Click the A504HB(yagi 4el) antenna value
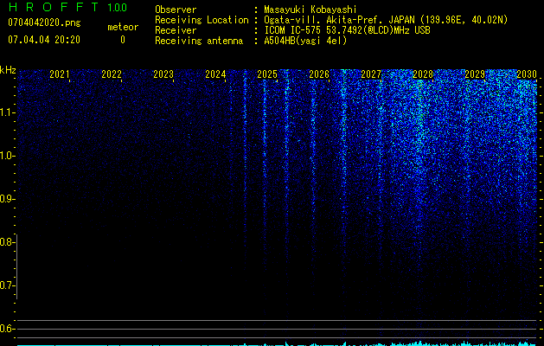The width and height of the screenshot is (544, 346). 305,41
